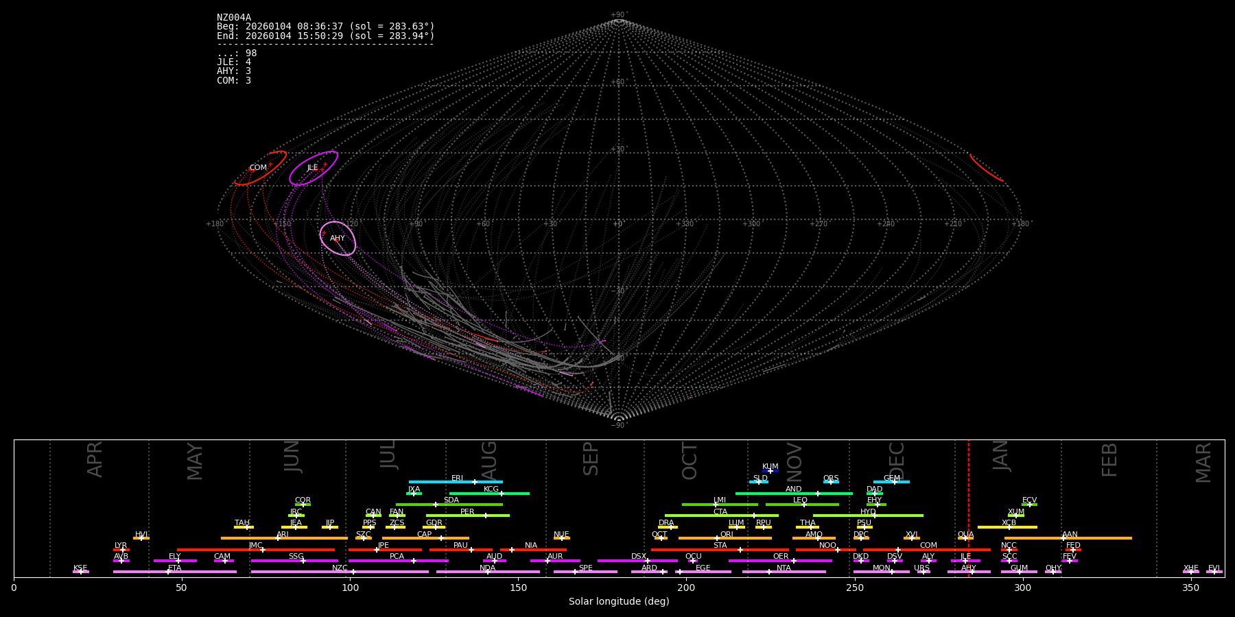Select the PER shower bar in timeline
The width and height of the screenshot is (1235, 617).
coord(468,516)
